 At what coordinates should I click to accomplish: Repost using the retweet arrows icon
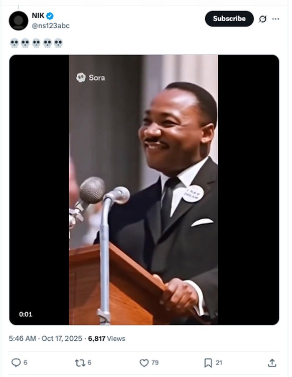[x=80, y=363]
